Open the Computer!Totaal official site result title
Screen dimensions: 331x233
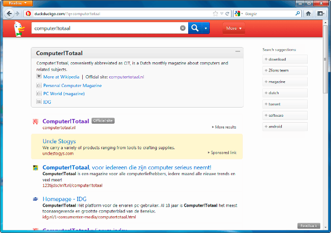[65, 121]
